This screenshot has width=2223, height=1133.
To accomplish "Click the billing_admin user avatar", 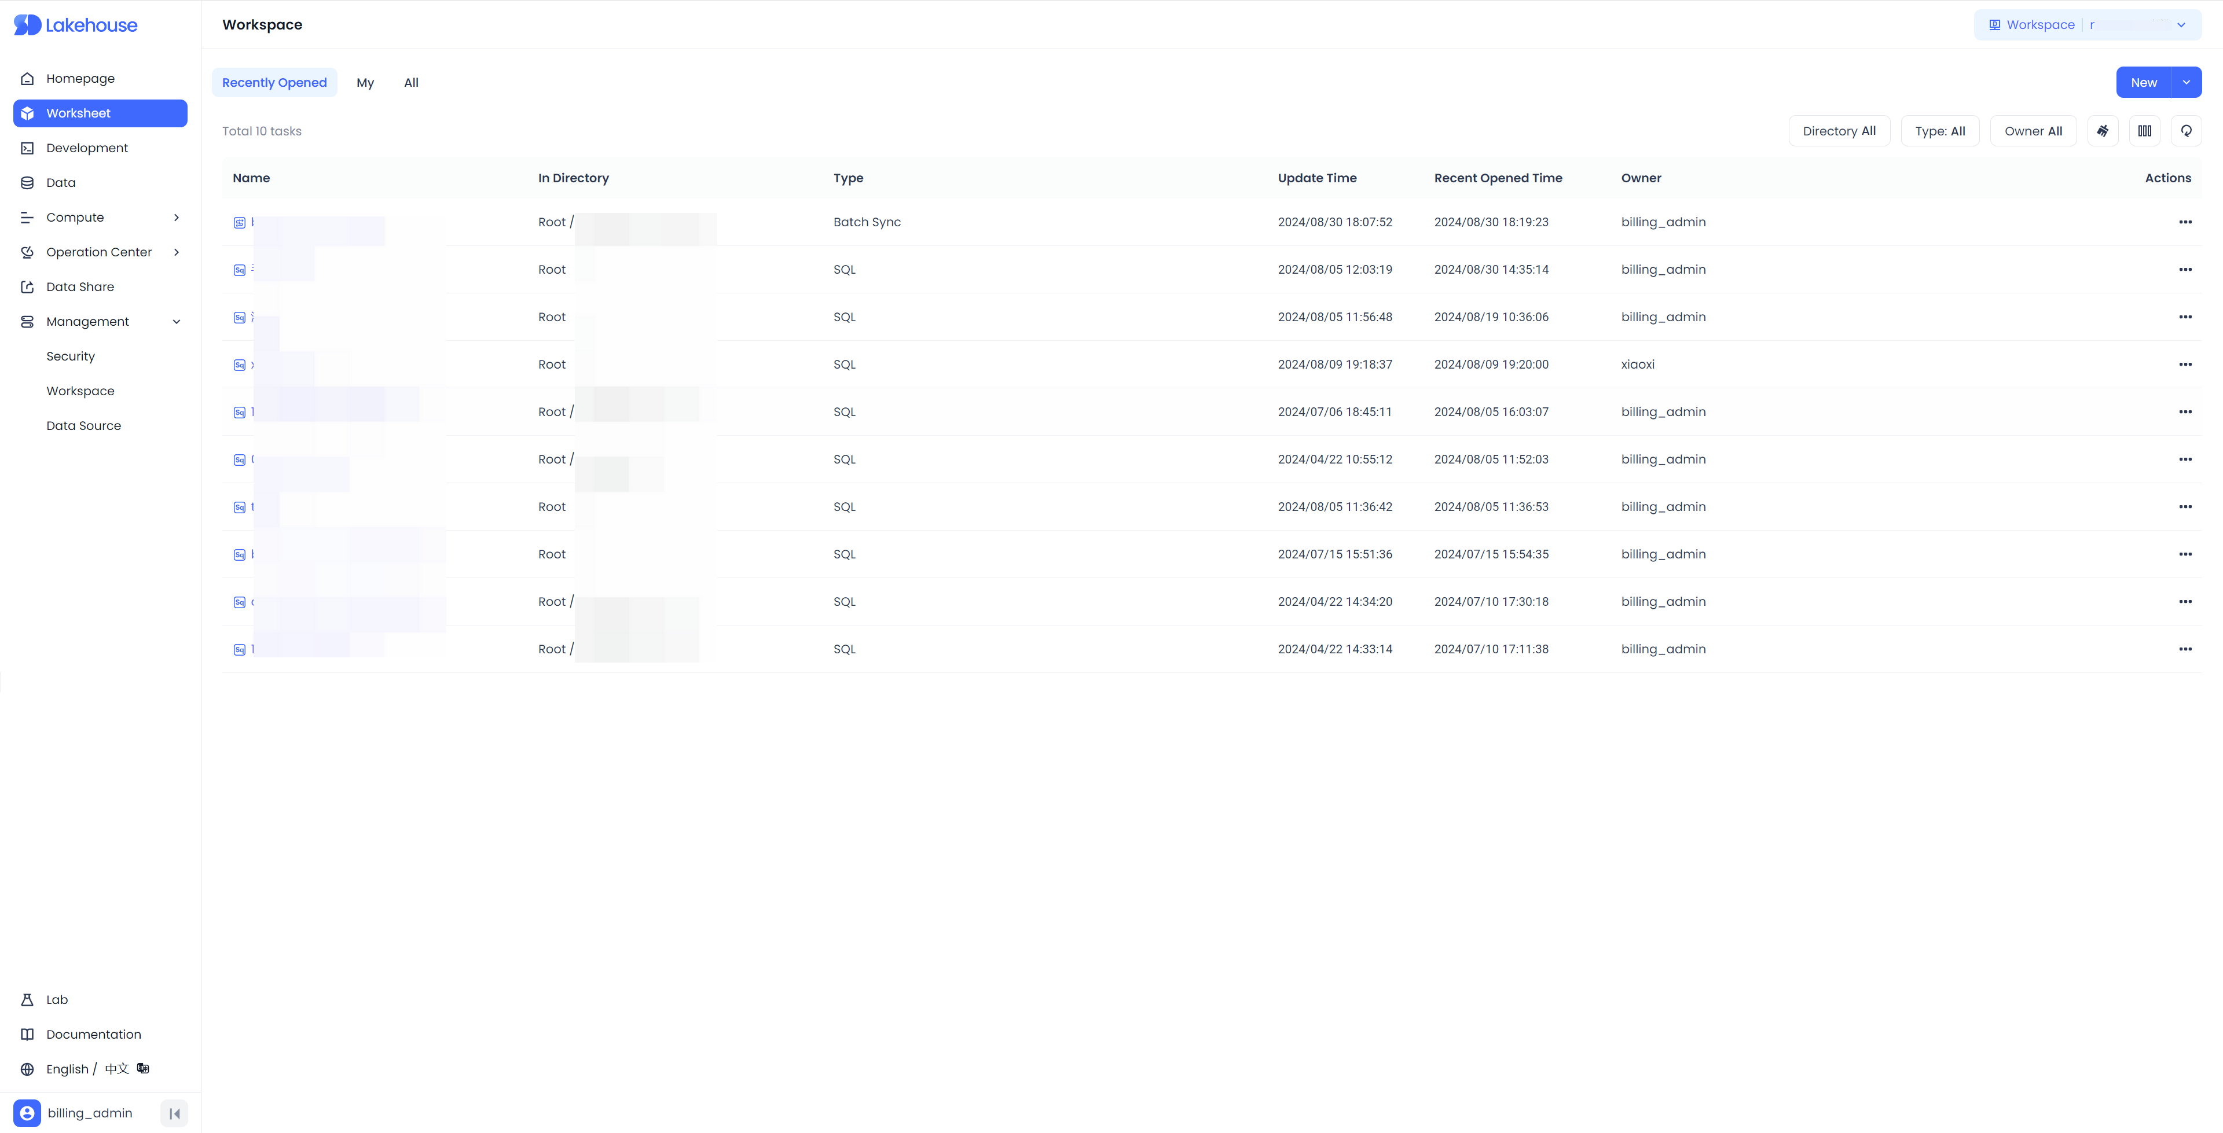I will [28, 1113].
